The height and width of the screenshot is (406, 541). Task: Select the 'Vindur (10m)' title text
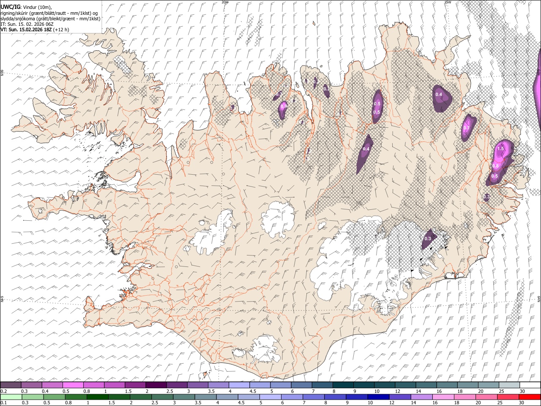click(36, 7)
